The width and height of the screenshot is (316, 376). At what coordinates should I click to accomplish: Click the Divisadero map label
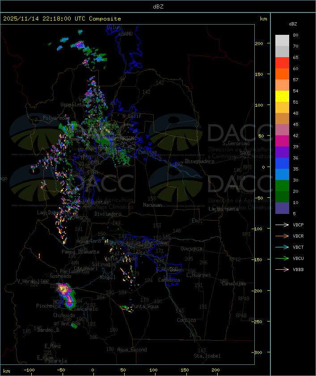108,213
